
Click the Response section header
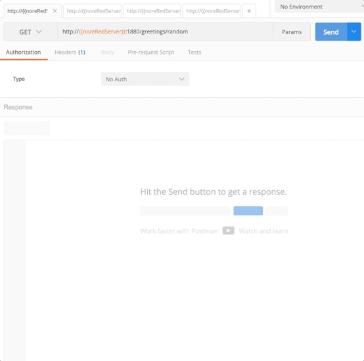pos(18,107)
